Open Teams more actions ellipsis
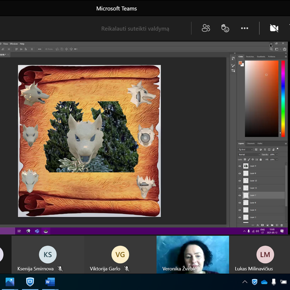Viewport: 290px width, 290px height. click(x=244, y=28)
